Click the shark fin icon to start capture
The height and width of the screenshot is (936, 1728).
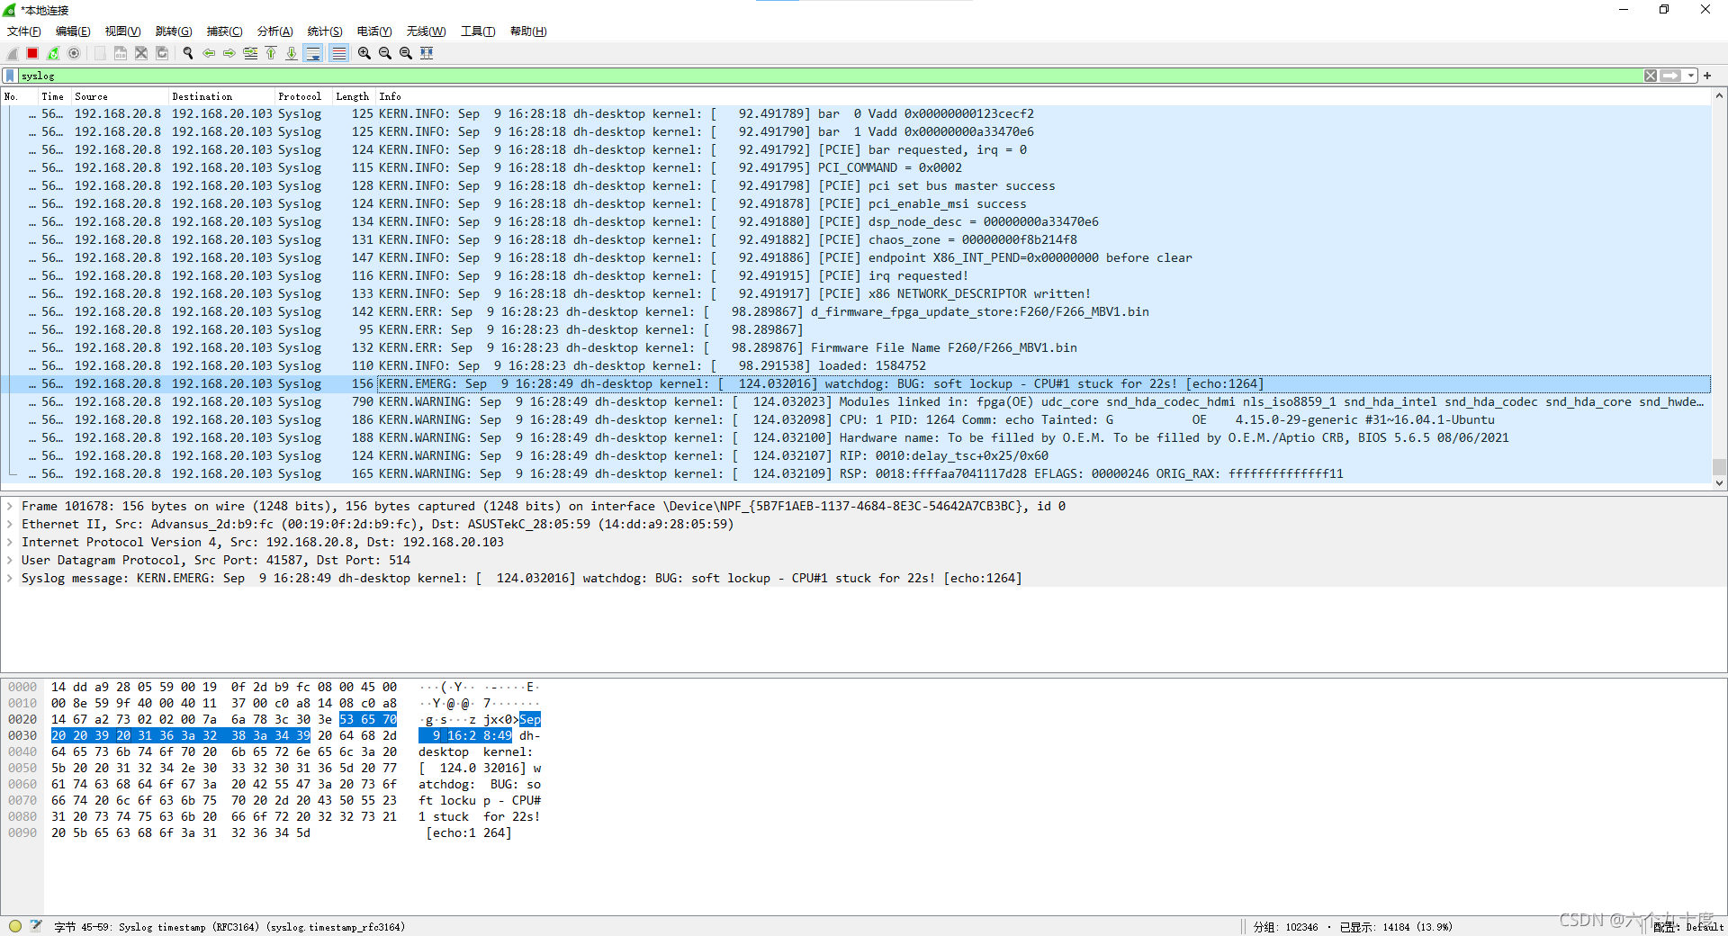(12, 53)
